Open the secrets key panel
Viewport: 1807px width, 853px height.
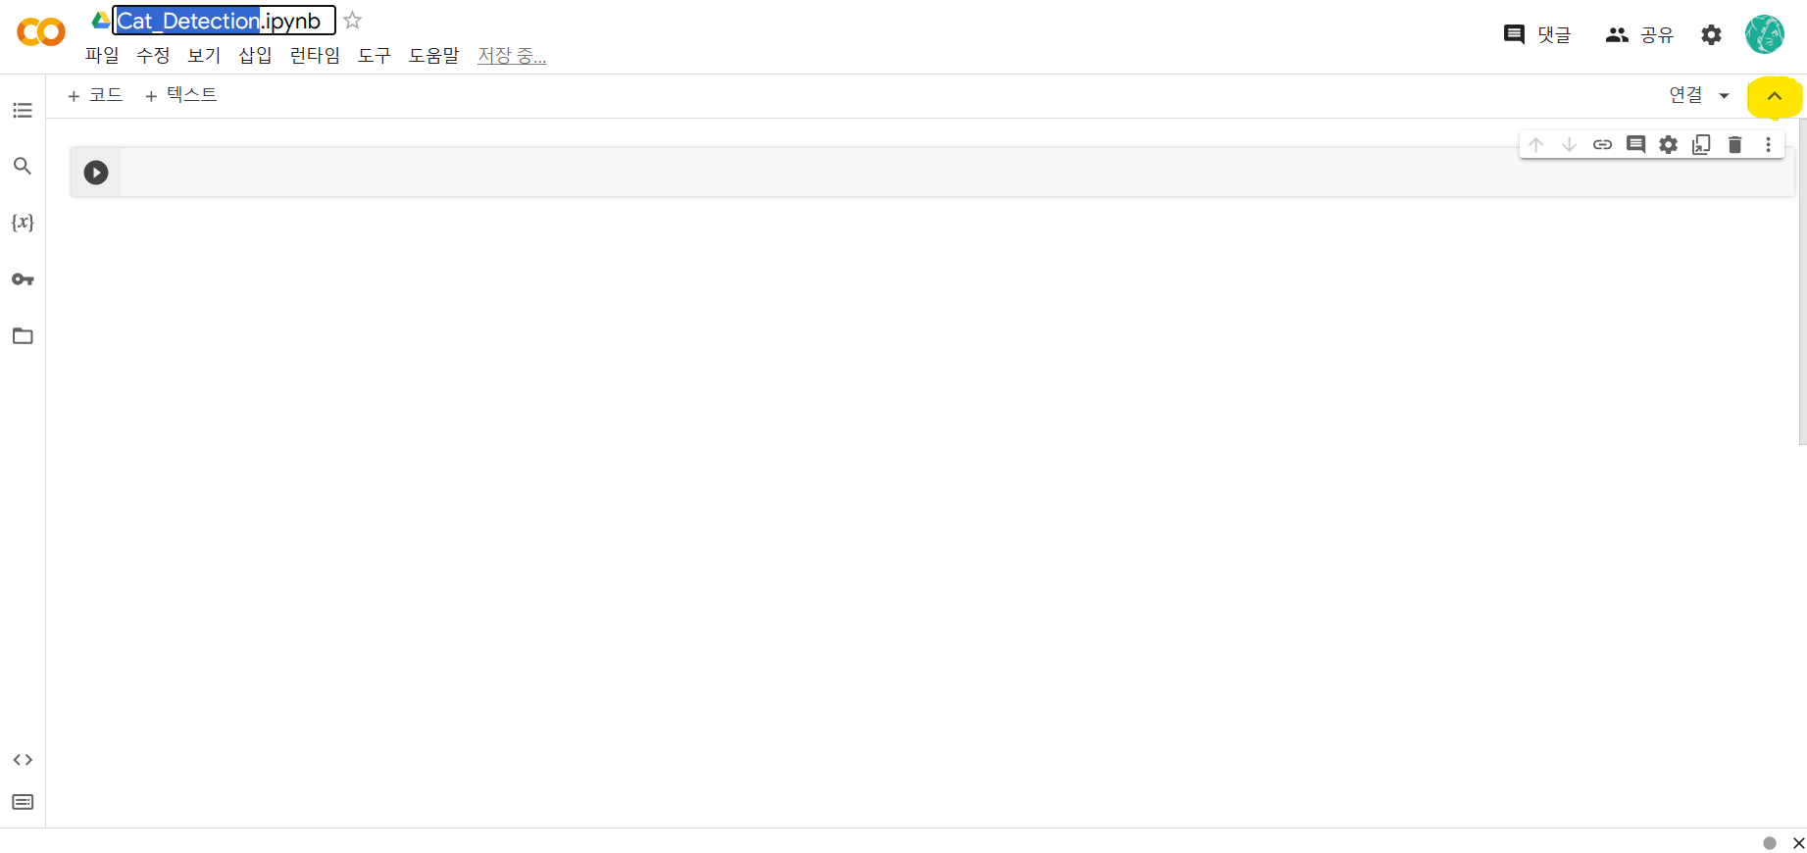click(23, 279)
